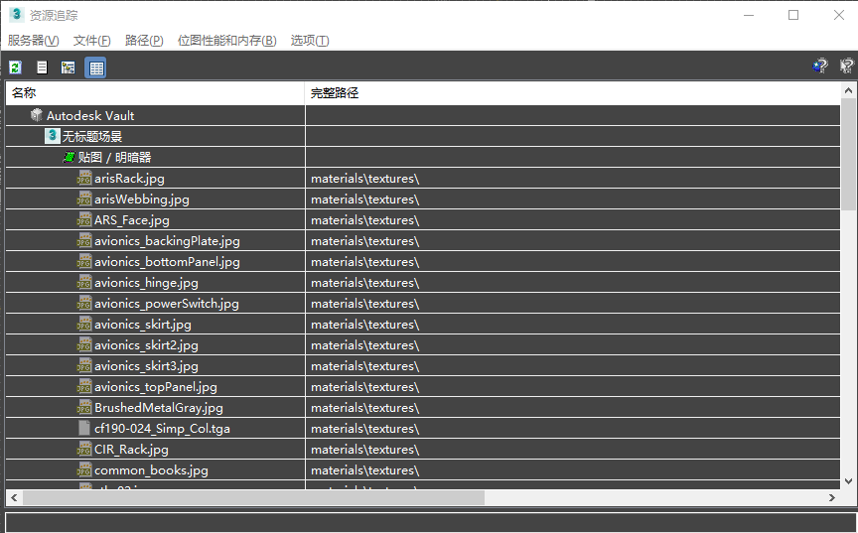Select the avionics_skirt3.jpg file name
The width and height of the screenshot is (858, 533).
coord(146,365)
